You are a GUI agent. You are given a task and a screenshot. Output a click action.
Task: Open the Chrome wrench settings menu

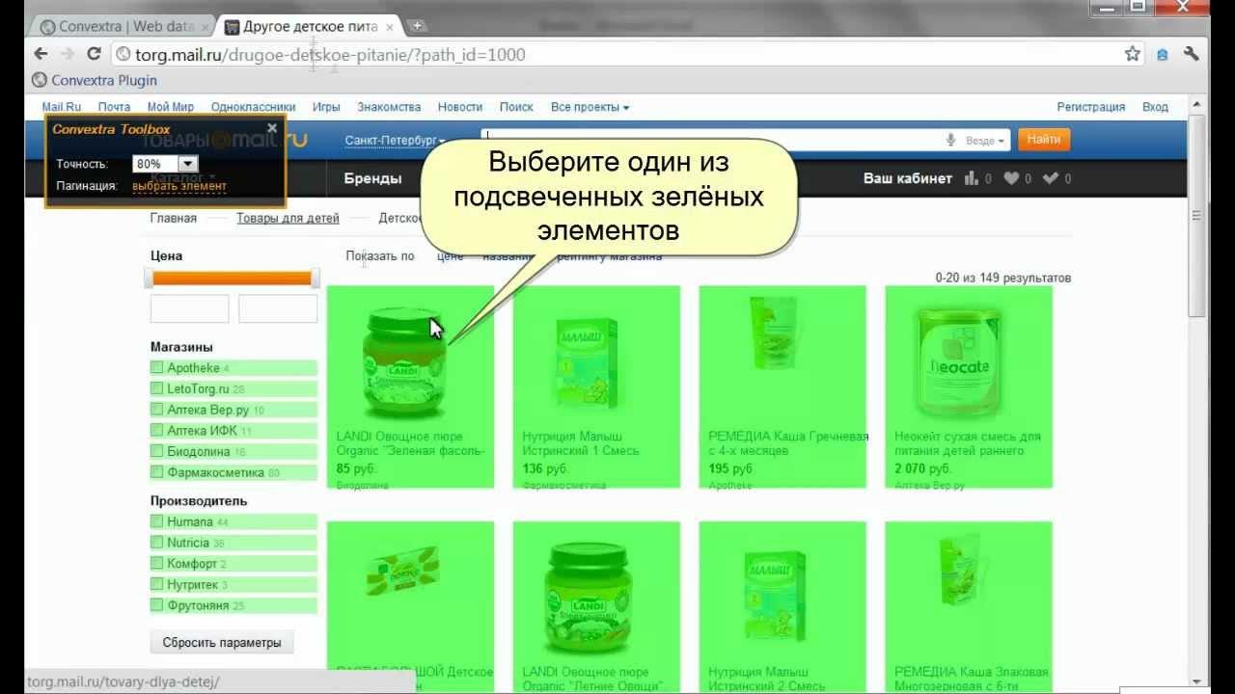(x=1192, y=54)
